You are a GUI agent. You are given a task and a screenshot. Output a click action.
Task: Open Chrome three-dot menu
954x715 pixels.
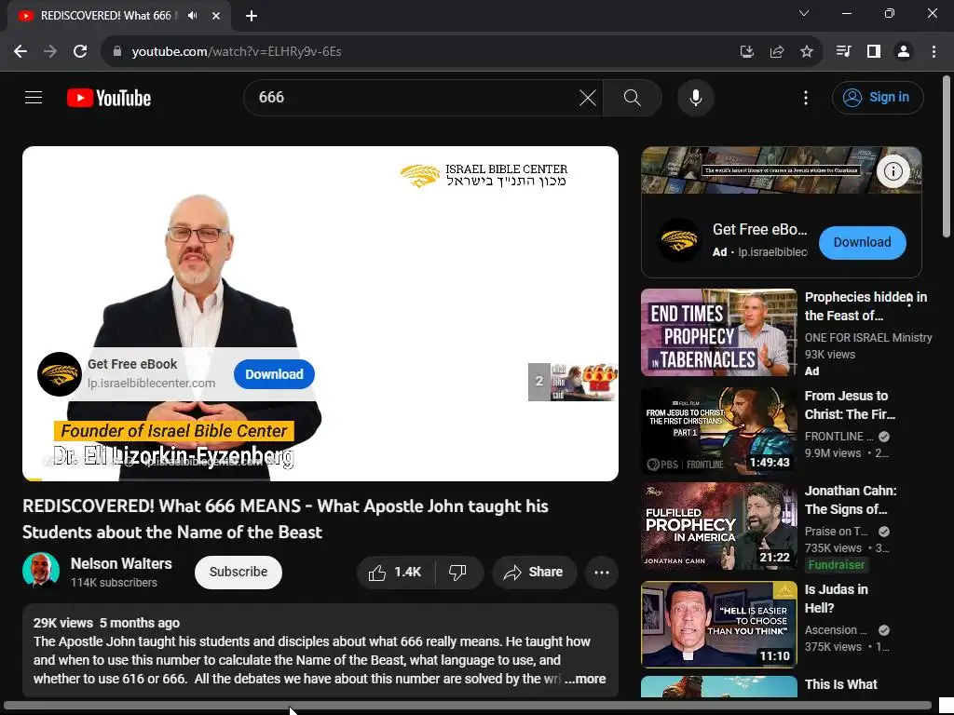934,52
